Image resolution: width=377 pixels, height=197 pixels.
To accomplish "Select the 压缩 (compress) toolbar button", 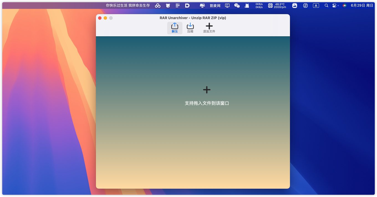I will (190, 28).
